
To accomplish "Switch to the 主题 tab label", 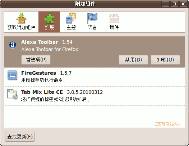I will pos(71,27).
